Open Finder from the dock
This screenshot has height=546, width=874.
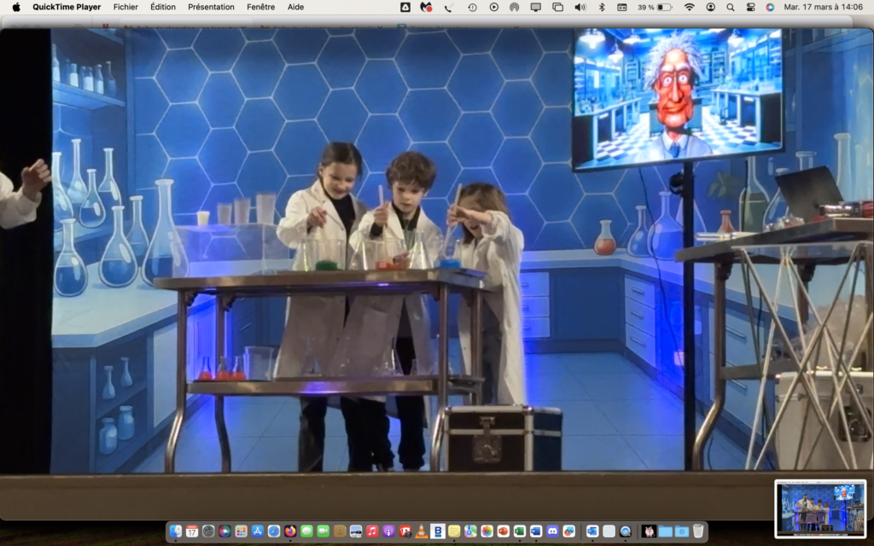tap(176, 531)
